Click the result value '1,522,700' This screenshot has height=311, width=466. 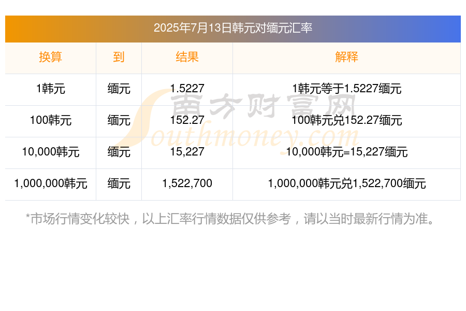tap(187, 183)
